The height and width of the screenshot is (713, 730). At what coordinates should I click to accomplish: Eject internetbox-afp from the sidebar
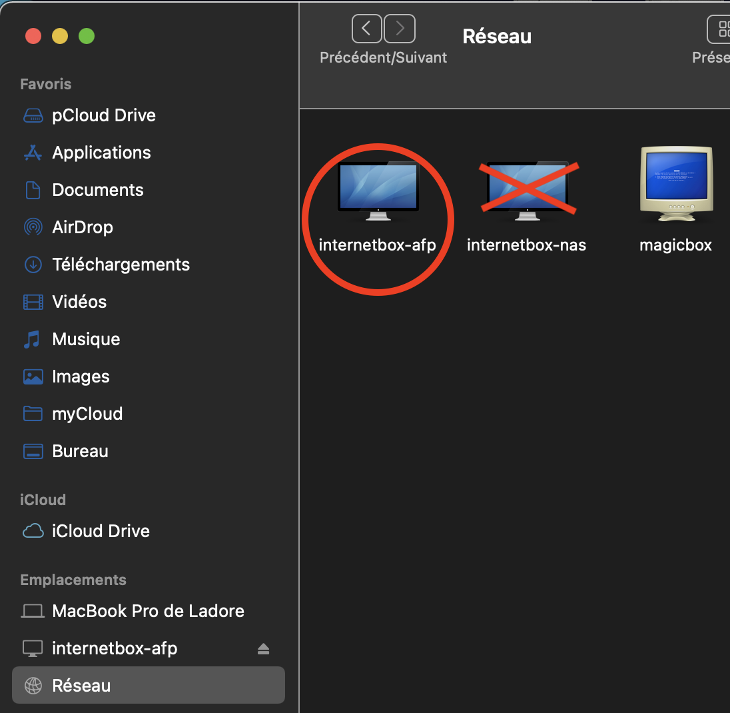click(263, 649)
